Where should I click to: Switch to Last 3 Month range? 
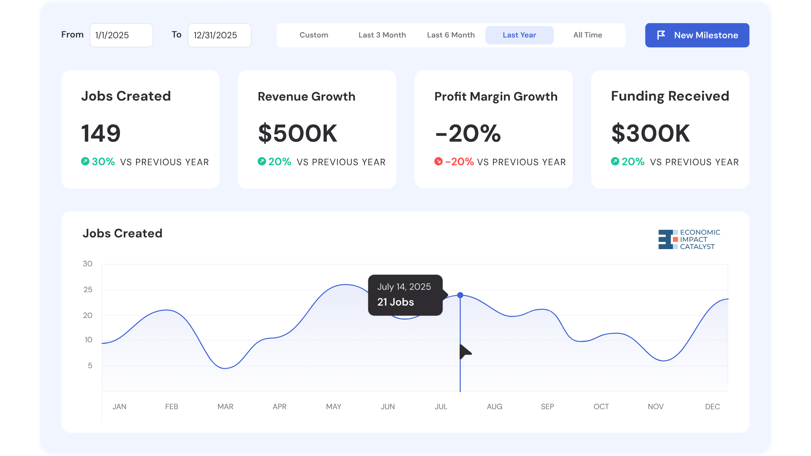click(x=382, y=35)
